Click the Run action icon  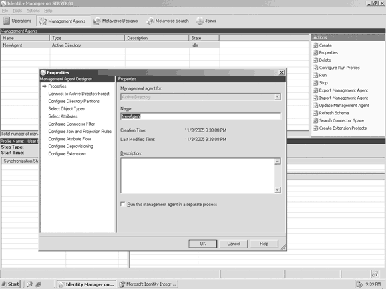315,76
